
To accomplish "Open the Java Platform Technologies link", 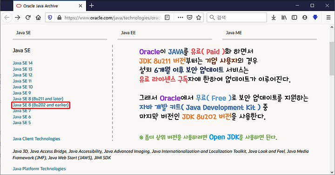I will click(39, 169).
